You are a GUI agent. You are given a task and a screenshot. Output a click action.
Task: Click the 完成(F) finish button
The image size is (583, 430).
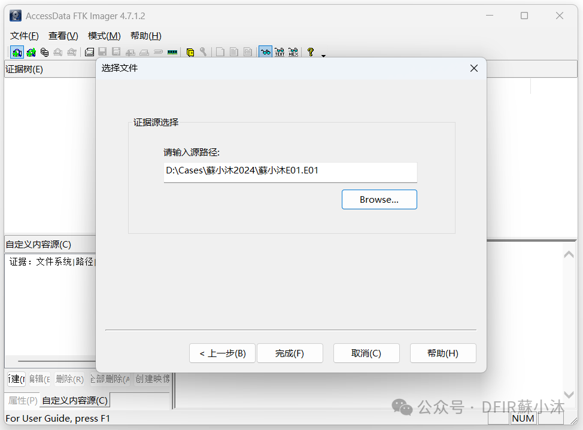coord(290,353)
